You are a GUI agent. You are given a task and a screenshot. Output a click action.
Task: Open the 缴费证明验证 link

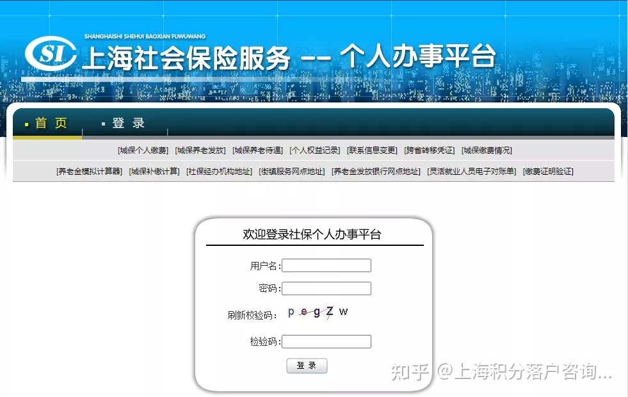tap(548, 172)
